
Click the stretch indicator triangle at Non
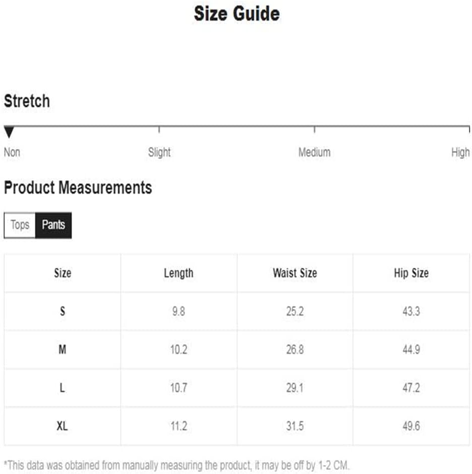[x=9, y=133]
